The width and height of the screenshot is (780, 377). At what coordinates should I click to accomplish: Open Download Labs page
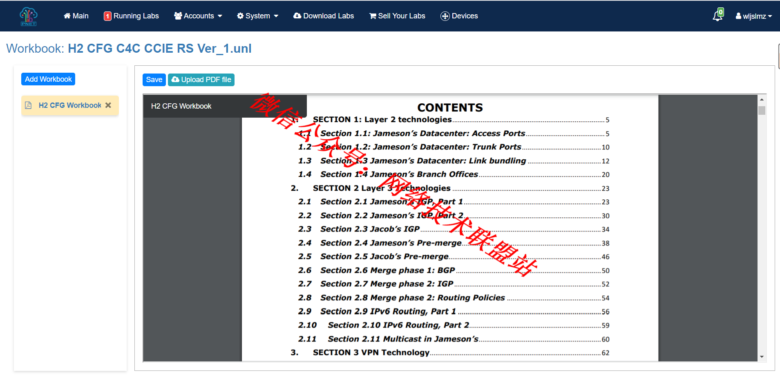(324, 16)
